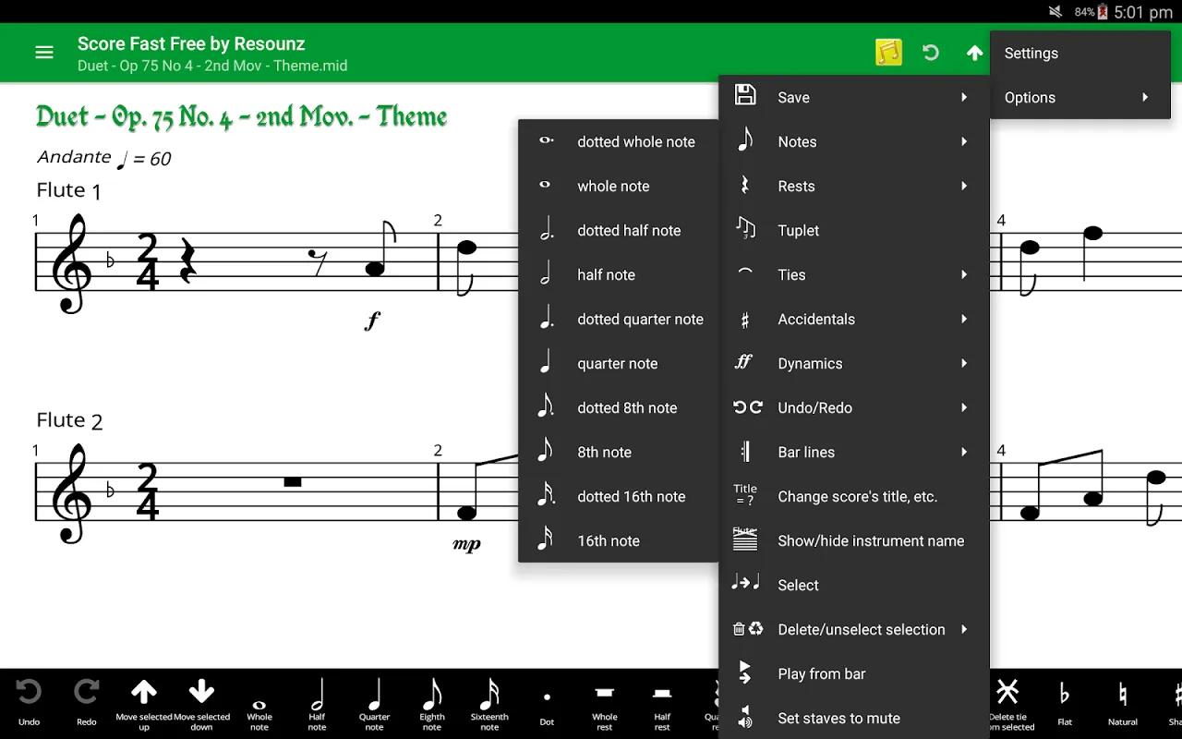Select the Tuplet menu entry
This screenshot has height=739, width=1182.
[854, 230]
